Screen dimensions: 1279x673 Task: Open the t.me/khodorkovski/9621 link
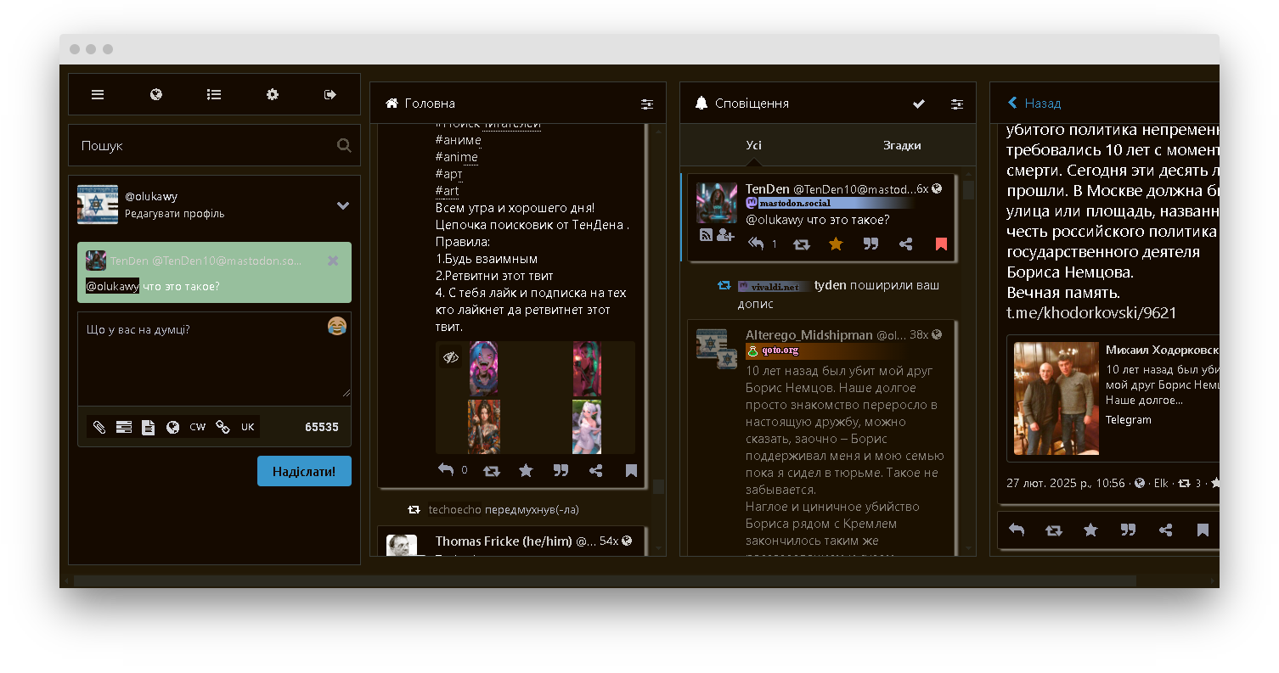click(x=1091, y=312)
